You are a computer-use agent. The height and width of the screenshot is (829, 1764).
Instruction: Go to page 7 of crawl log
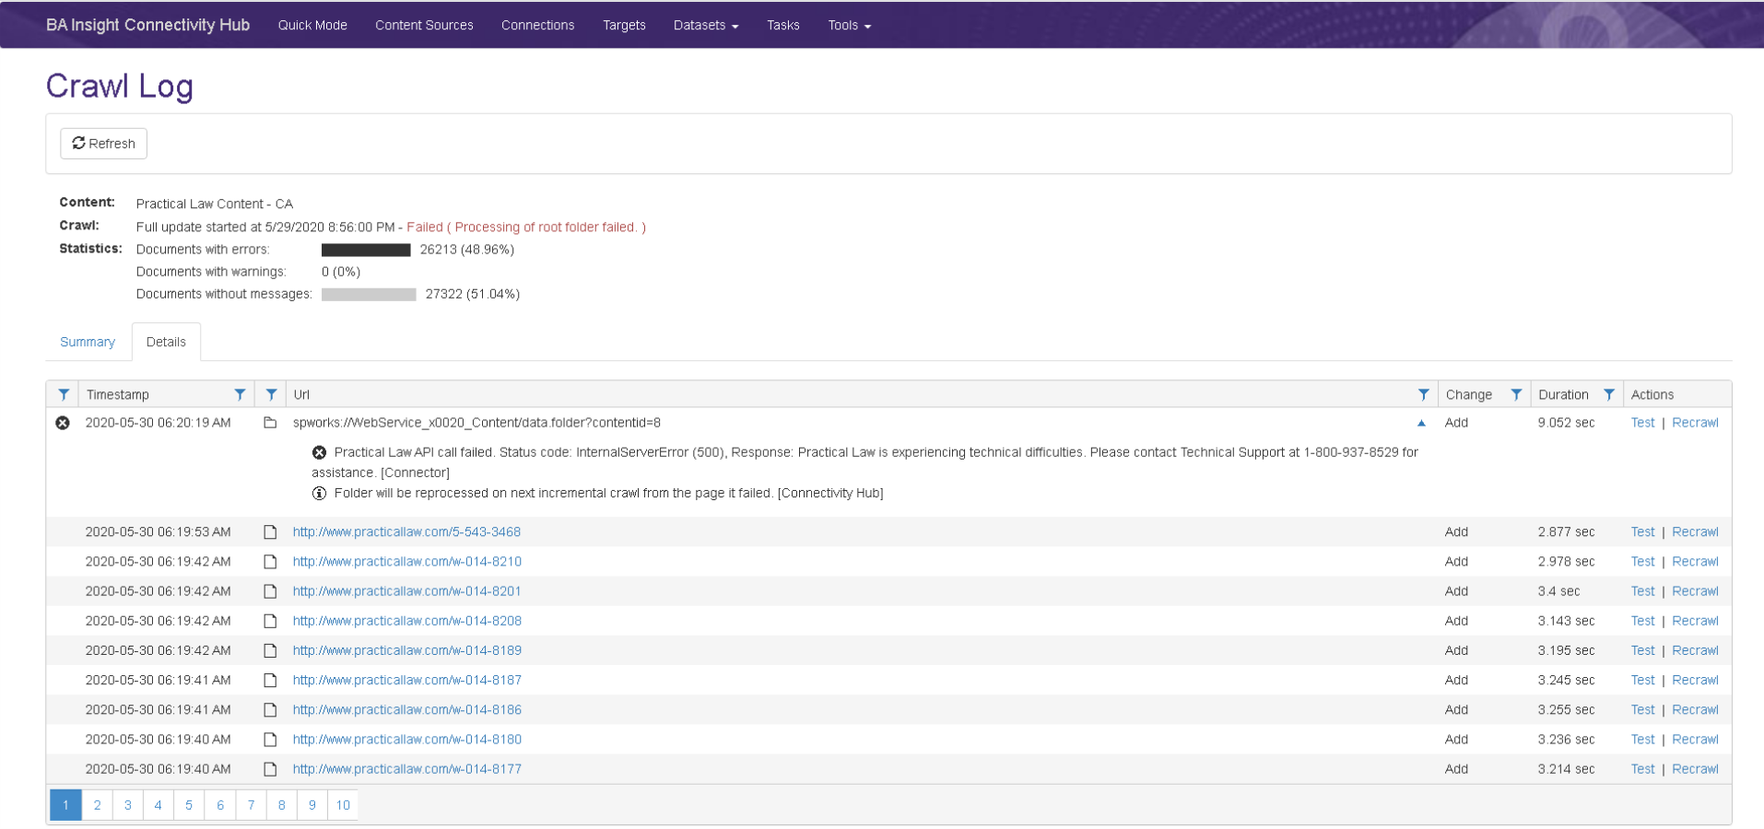tap(251, 805)
